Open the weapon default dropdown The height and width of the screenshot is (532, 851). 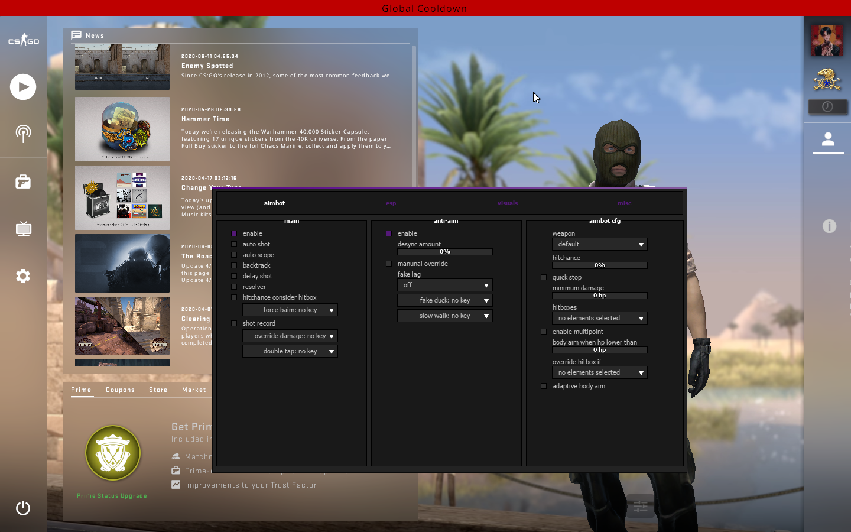point(600,244)
